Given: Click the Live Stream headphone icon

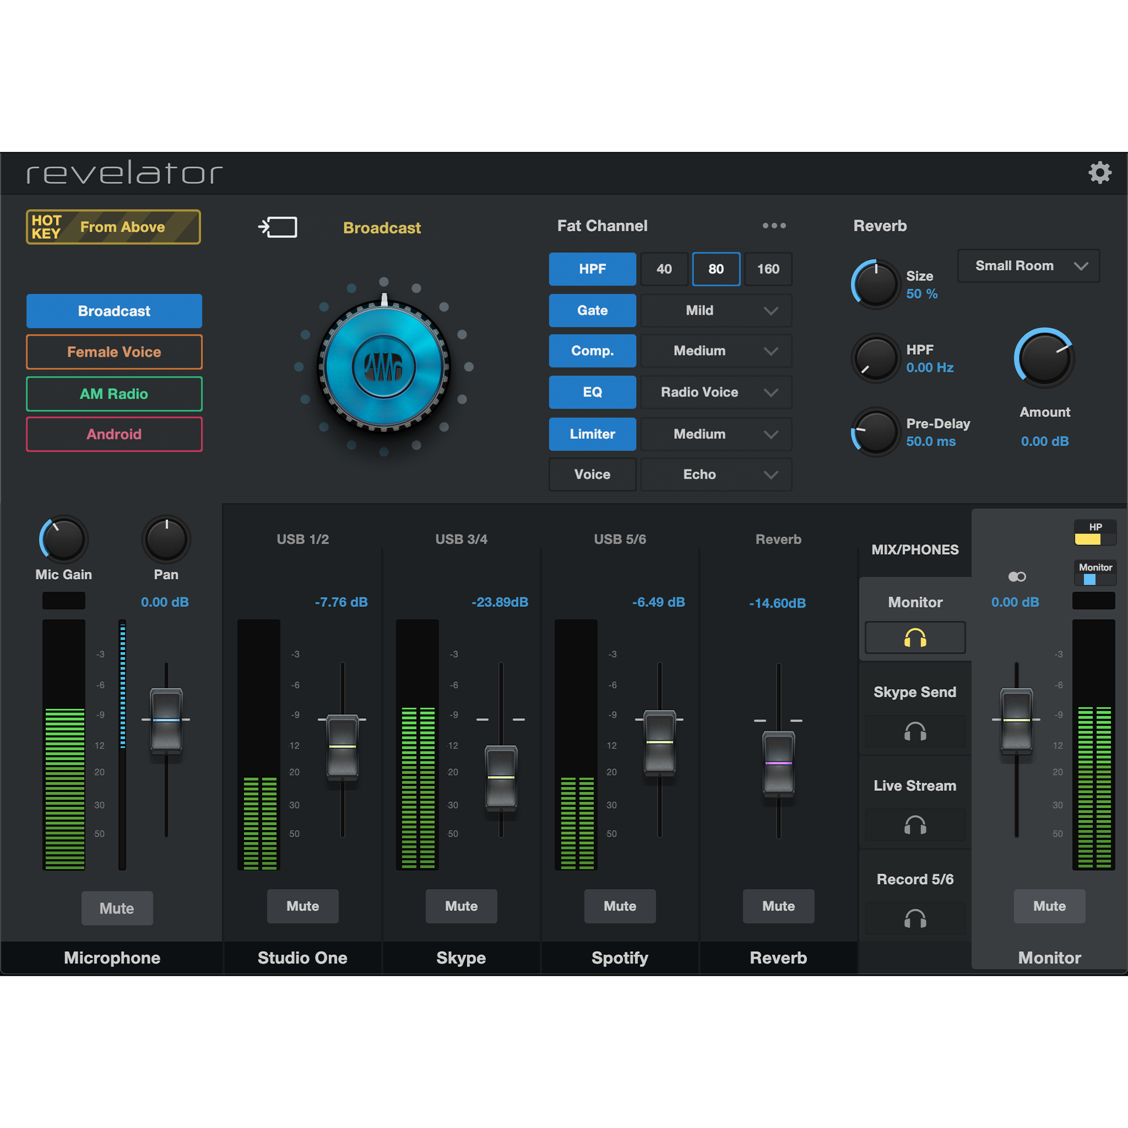Looking at the screenshot, I should point(915,825).
